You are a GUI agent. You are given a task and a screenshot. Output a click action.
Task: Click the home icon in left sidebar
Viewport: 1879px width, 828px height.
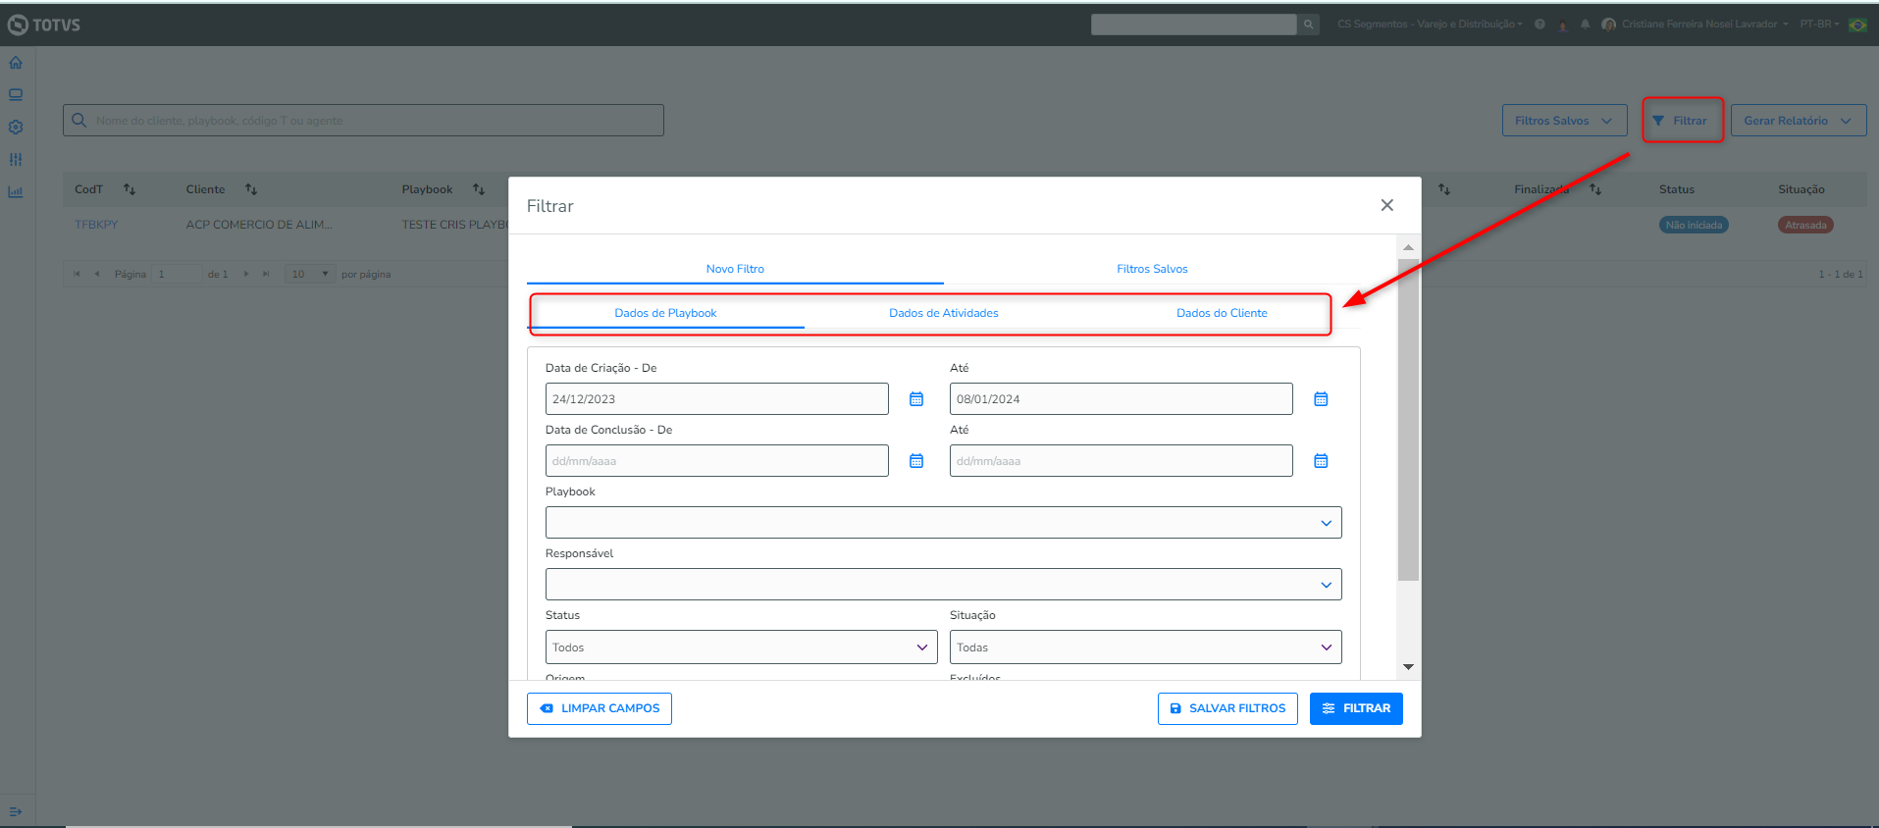(16, 63)
